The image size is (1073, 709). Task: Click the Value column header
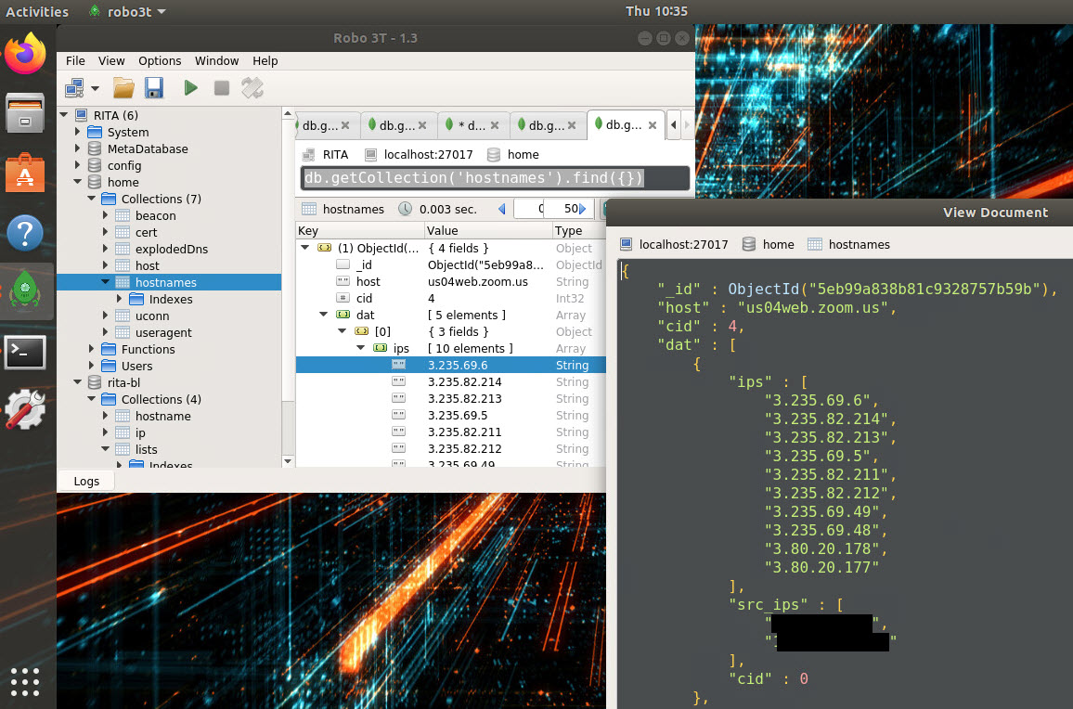(488, 231)
